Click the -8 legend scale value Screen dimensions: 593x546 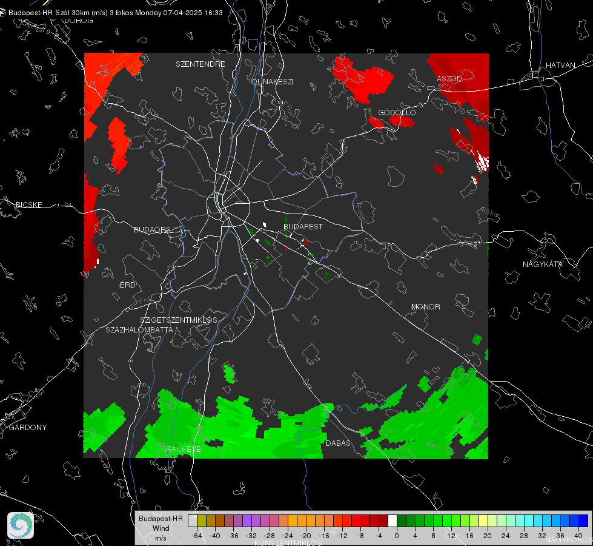pos(360,536)
